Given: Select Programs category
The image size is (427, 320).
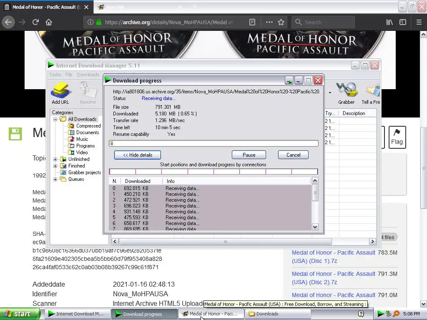Looking at the screenshot, I should coord(82,146).
